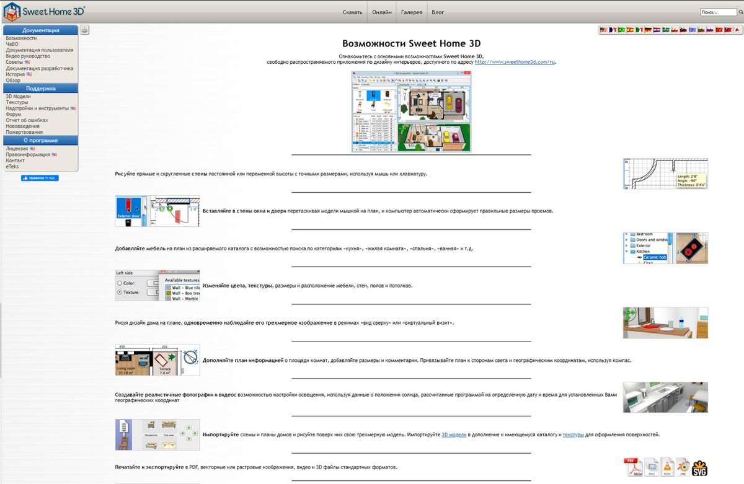Open Документация разработчика link
This screenshot has width=744, height=484.
[x=40, y=68]
